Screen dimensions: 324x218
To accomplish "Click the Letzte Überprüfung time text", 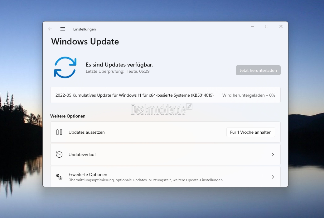I will coord(118,71).
